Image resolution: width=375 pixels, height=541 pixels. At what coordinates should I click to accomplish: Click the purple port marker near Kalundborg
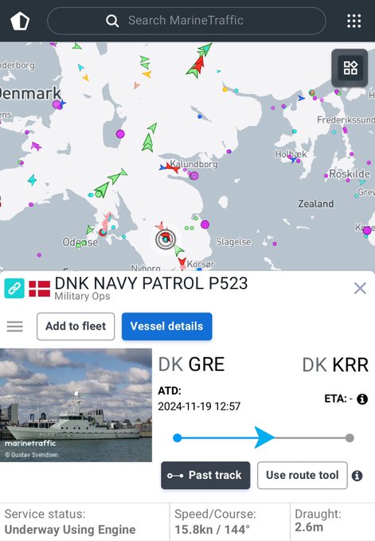click(194, 176)
